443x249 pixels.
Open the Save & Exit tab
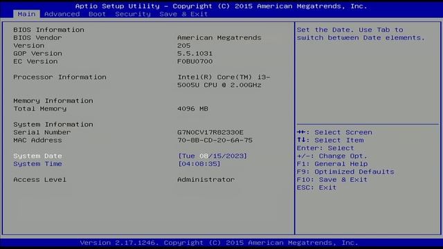coord(183,14)
